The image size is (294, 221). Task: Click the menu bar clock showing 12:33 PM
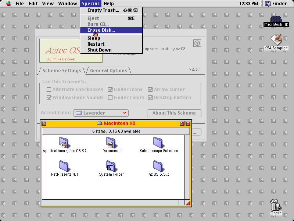tap(249, 4)
